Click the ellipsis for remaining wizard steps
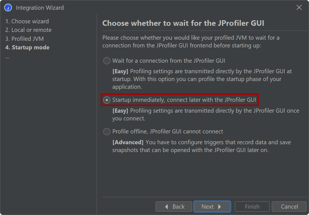Viewport: 309px width, 215px height. point(7,56)
